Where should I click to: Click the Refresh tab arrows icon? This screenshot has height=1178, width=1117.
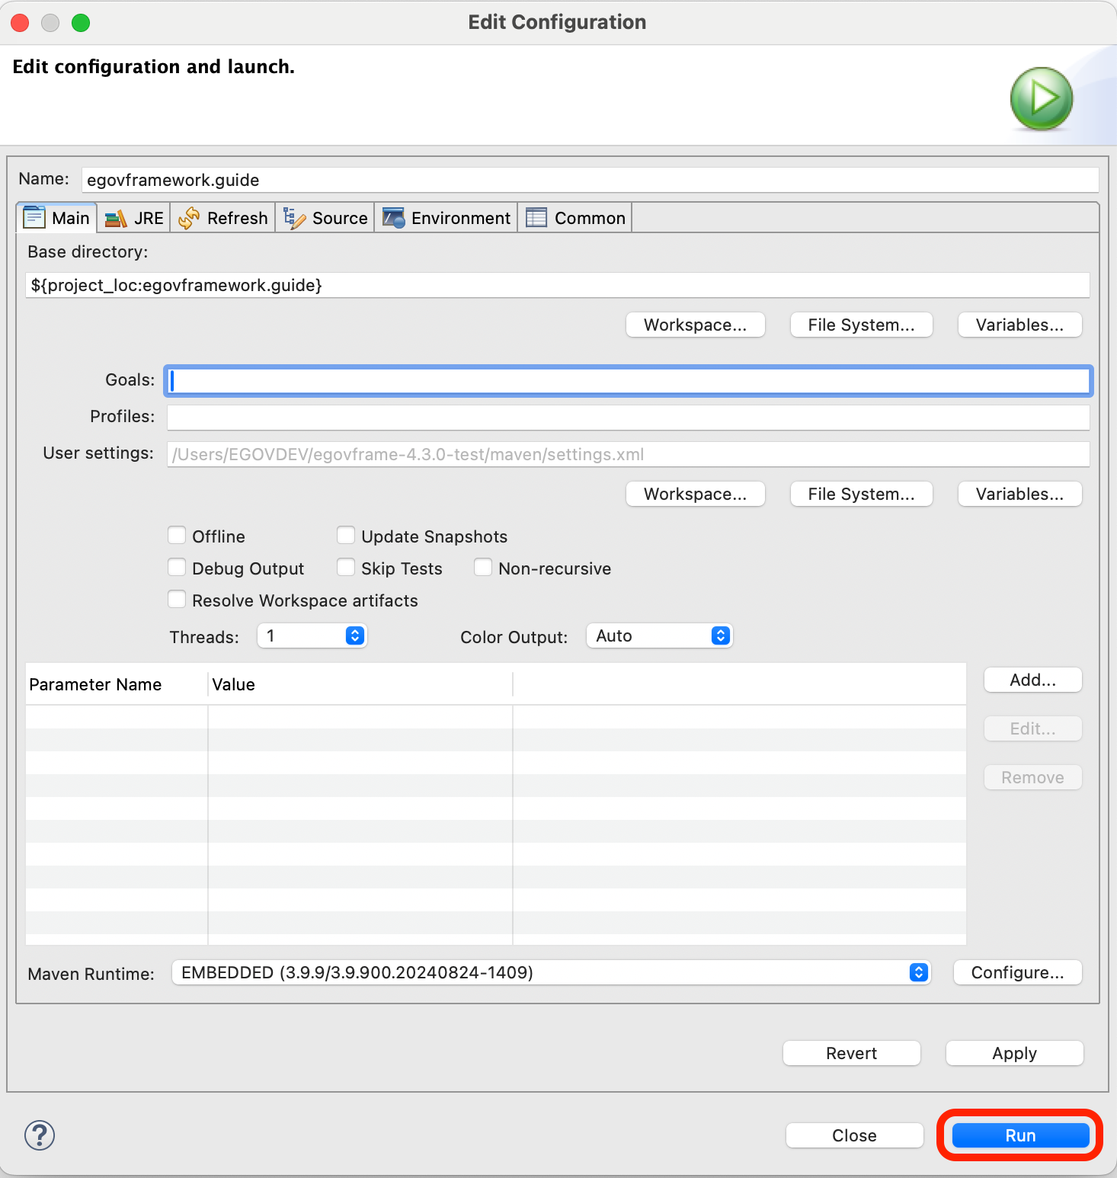(x=189, y=219)
